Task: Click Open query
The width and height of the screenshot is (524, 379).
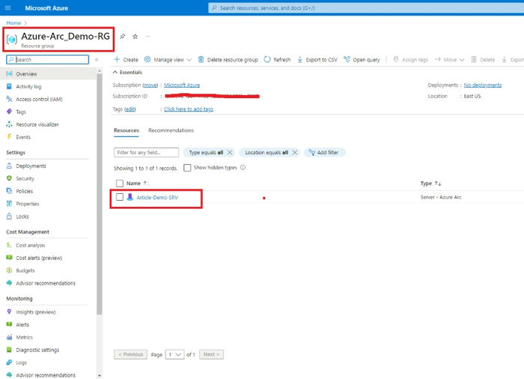Action: [362, 59]
